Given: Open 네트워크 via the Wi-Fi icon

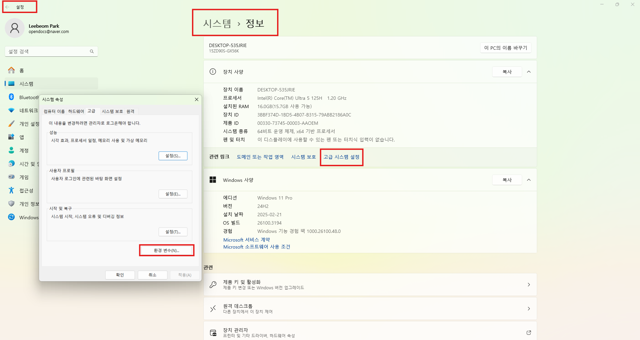Looking at the screenshot, I should click(x=11, y=110).
